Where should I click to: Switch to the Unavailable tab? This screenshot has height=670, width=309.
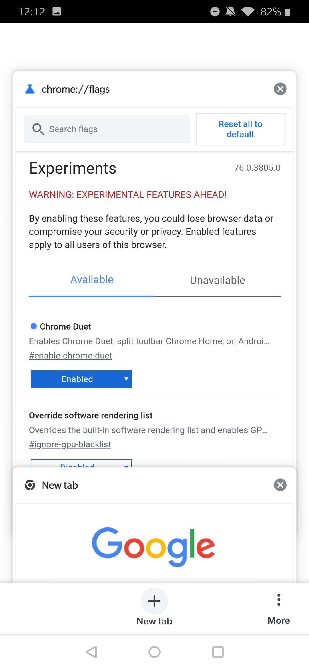pyautogui.click(x=217, y=280)
